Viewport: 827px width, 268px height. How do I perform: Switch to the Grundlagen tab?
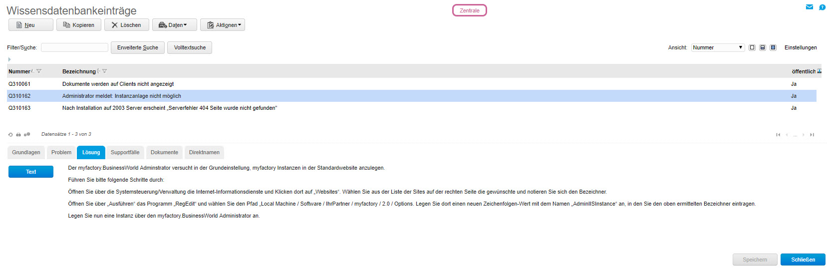(x=26, y=152)
